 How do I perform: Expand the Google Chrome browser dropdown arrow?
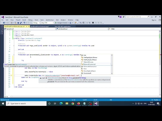point(68,23)
